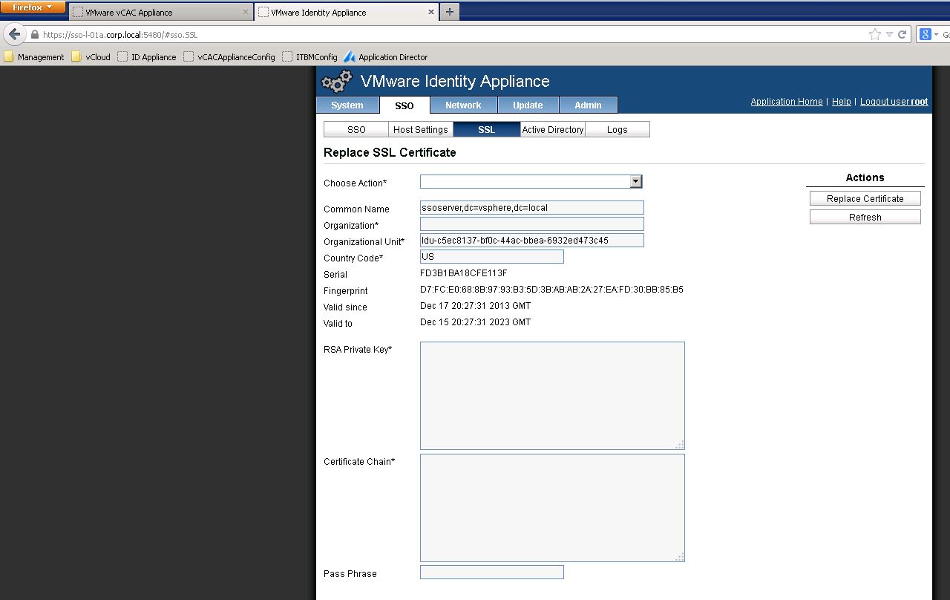Open the Management bookmarks folder

point(34,56)
